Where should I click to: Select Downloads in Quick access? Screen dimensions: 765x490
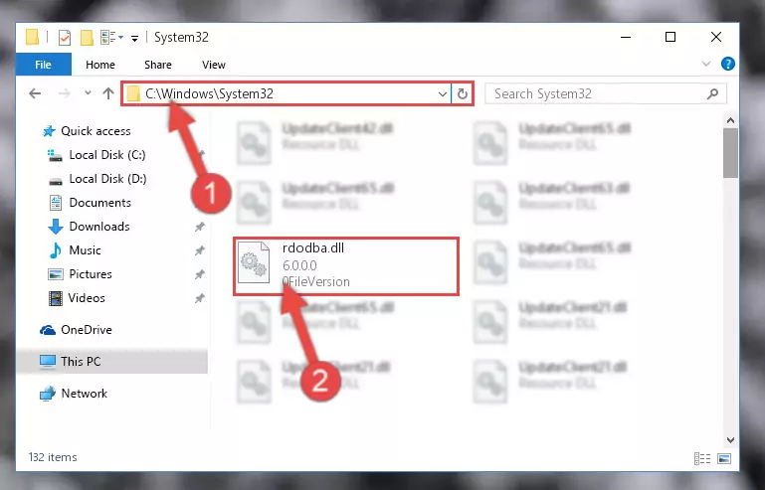[x=99, y=227]
